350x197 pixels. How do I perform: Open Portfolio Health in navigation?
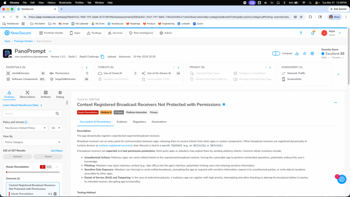coord(51,33)
